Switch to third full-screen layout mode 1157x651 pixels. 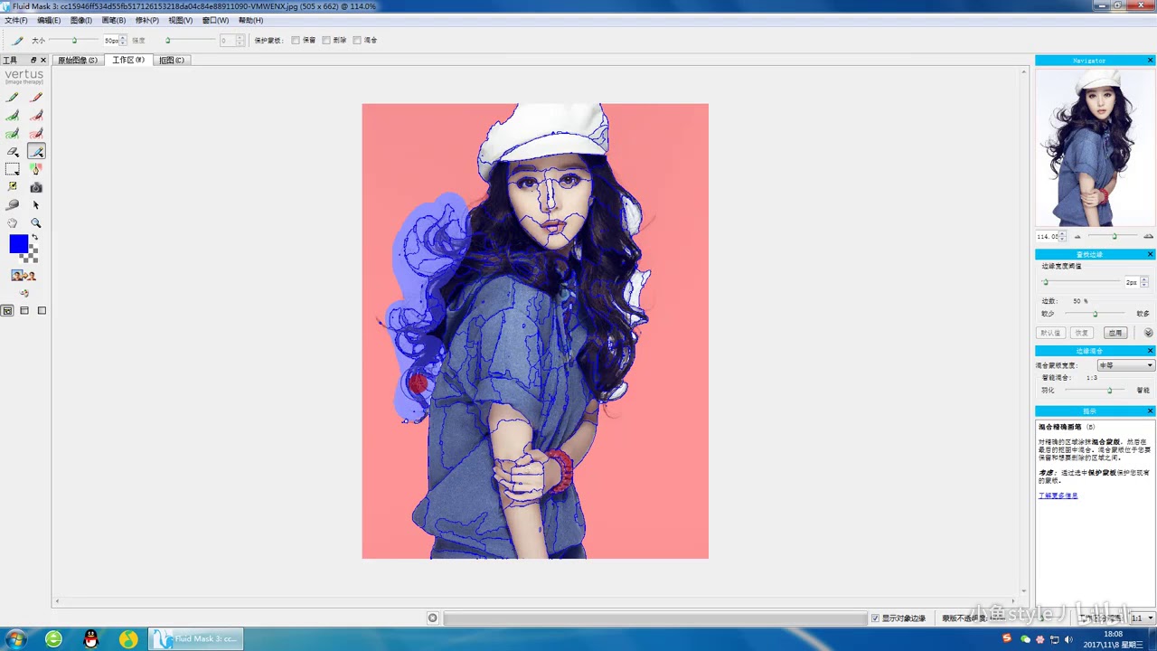pos(42,311)
